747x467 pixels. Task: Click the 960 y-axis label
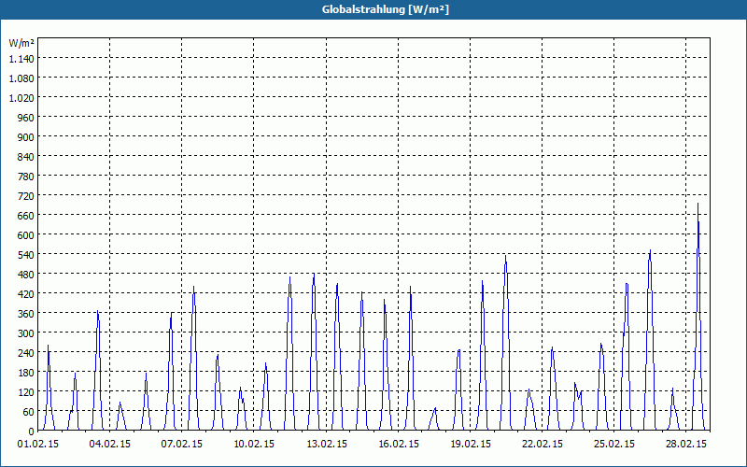point(26,118)
